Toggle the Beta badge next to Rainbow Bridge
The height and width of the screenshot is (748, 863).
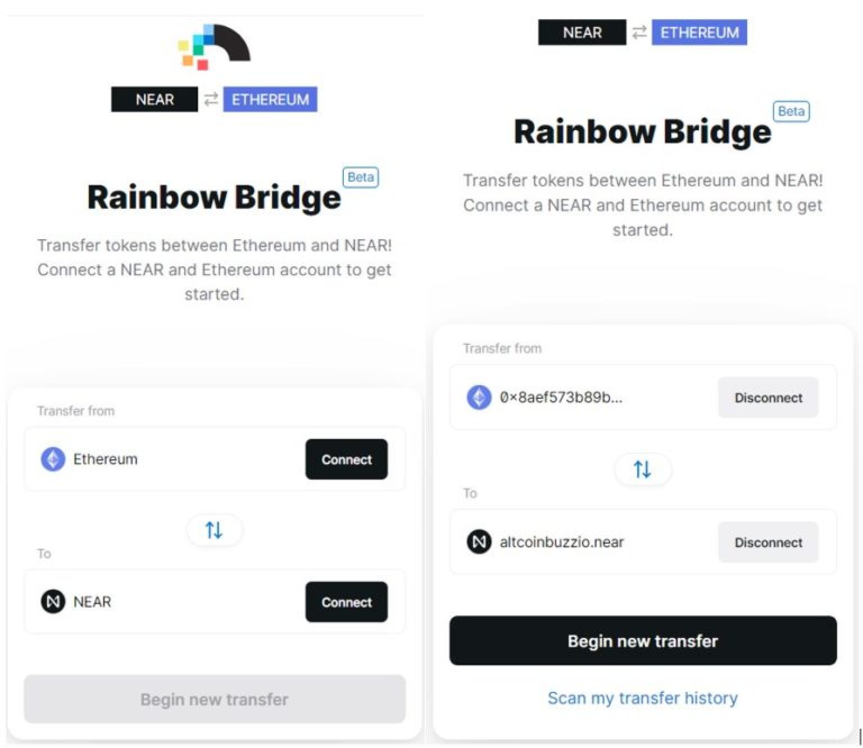360,177
